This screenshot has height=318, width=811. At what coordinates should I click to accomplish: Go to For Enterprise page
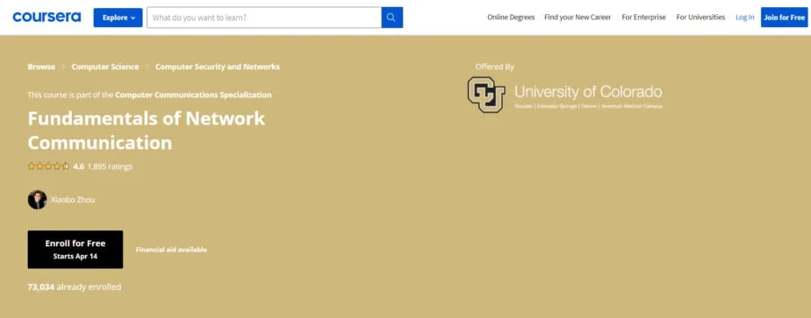[x=644, y=17]
